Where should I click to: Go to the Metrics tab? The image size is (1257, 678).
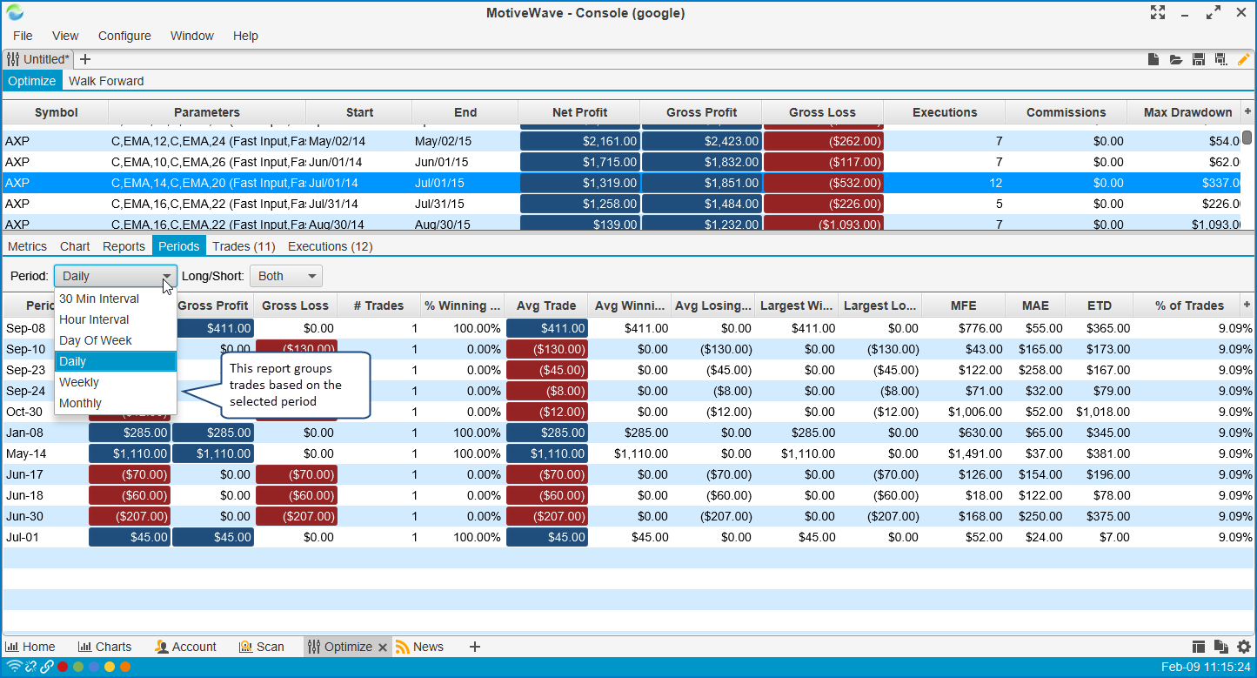(x=27, y=246)
